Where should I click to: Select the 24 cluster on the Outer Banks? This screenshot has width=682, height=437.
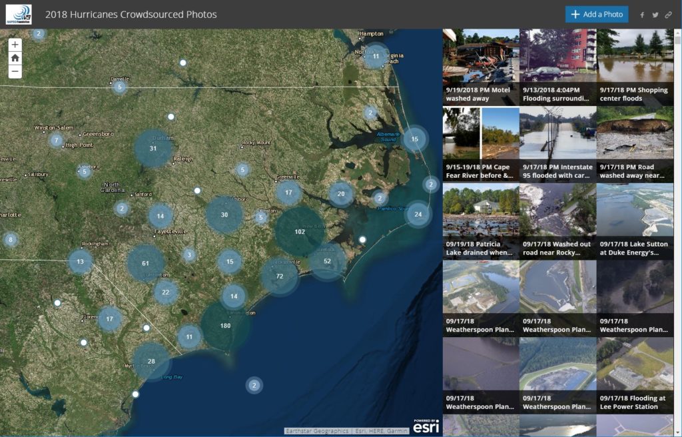[x=418, y=214]
